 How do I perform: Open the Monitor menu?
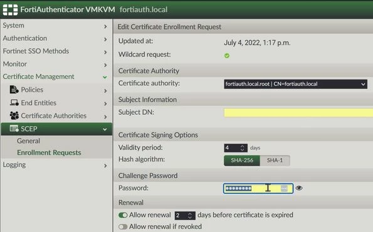(15, 64)
